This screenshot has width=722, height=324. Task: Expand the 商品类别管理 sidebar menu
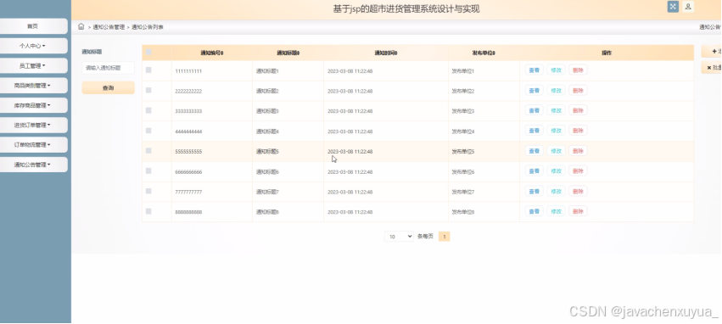tap(33, 86)
